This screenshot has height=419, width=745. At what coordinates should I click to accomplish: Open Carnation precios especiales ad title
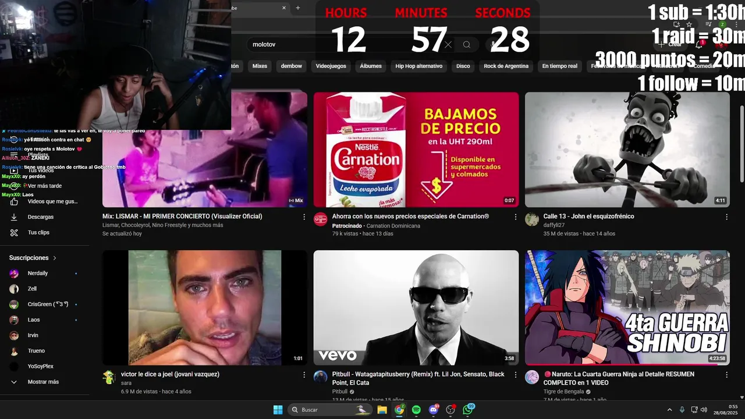coord(410,216)
